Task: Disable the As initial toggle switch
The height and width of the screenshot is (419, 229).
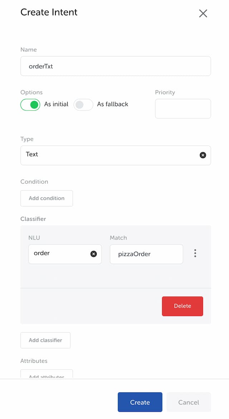Action: coord(30,105)
